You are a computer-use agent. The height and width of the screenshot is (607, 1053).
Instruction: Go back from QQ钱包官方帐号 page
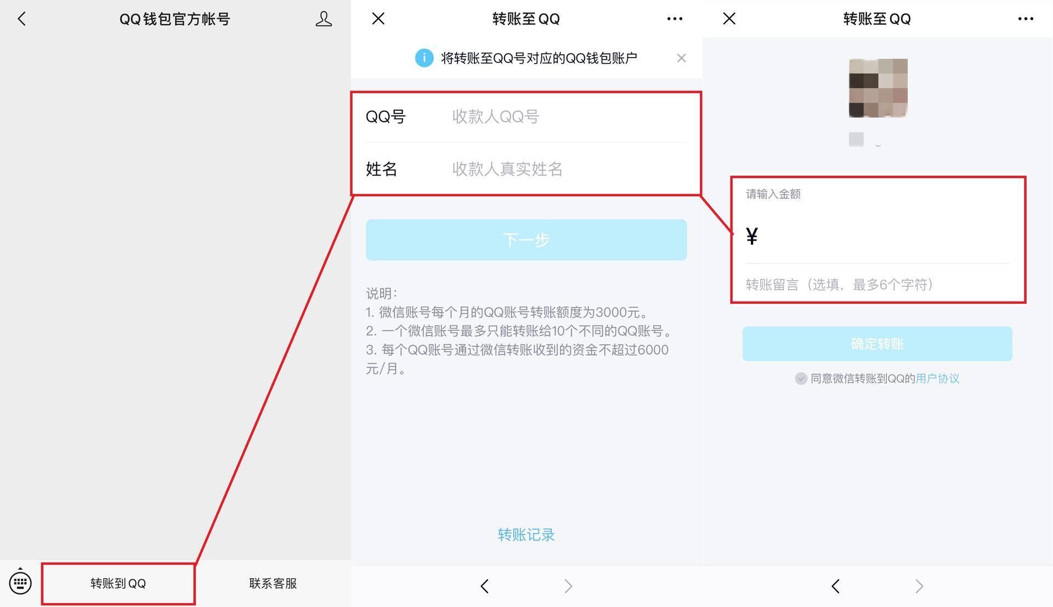pyautogui.click(x=21, y=19)
